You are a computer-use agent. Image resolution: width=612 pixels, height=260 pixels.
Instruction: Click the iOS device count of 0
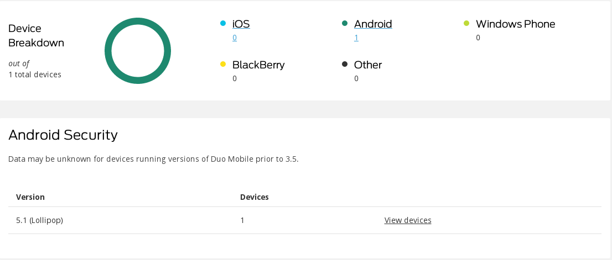point(235,38)
